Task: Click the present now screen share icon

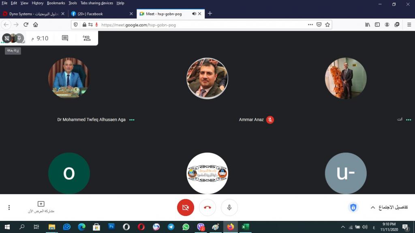Action: click(x=41, y=204)
